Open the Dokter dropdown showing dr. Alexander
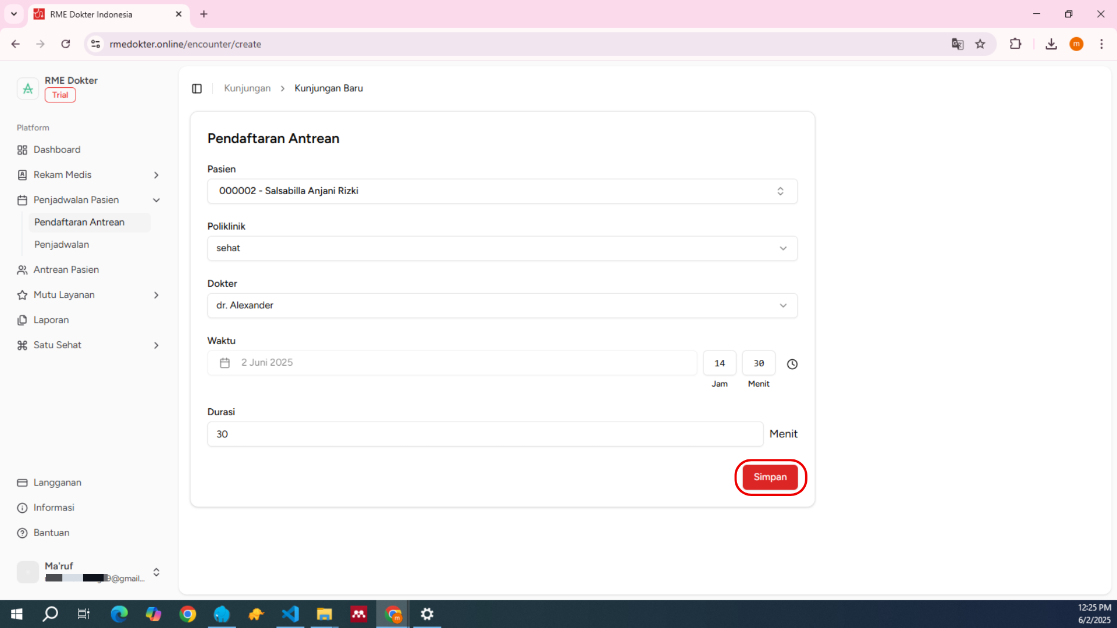1117x628 pixels. (x=501, y=306)
